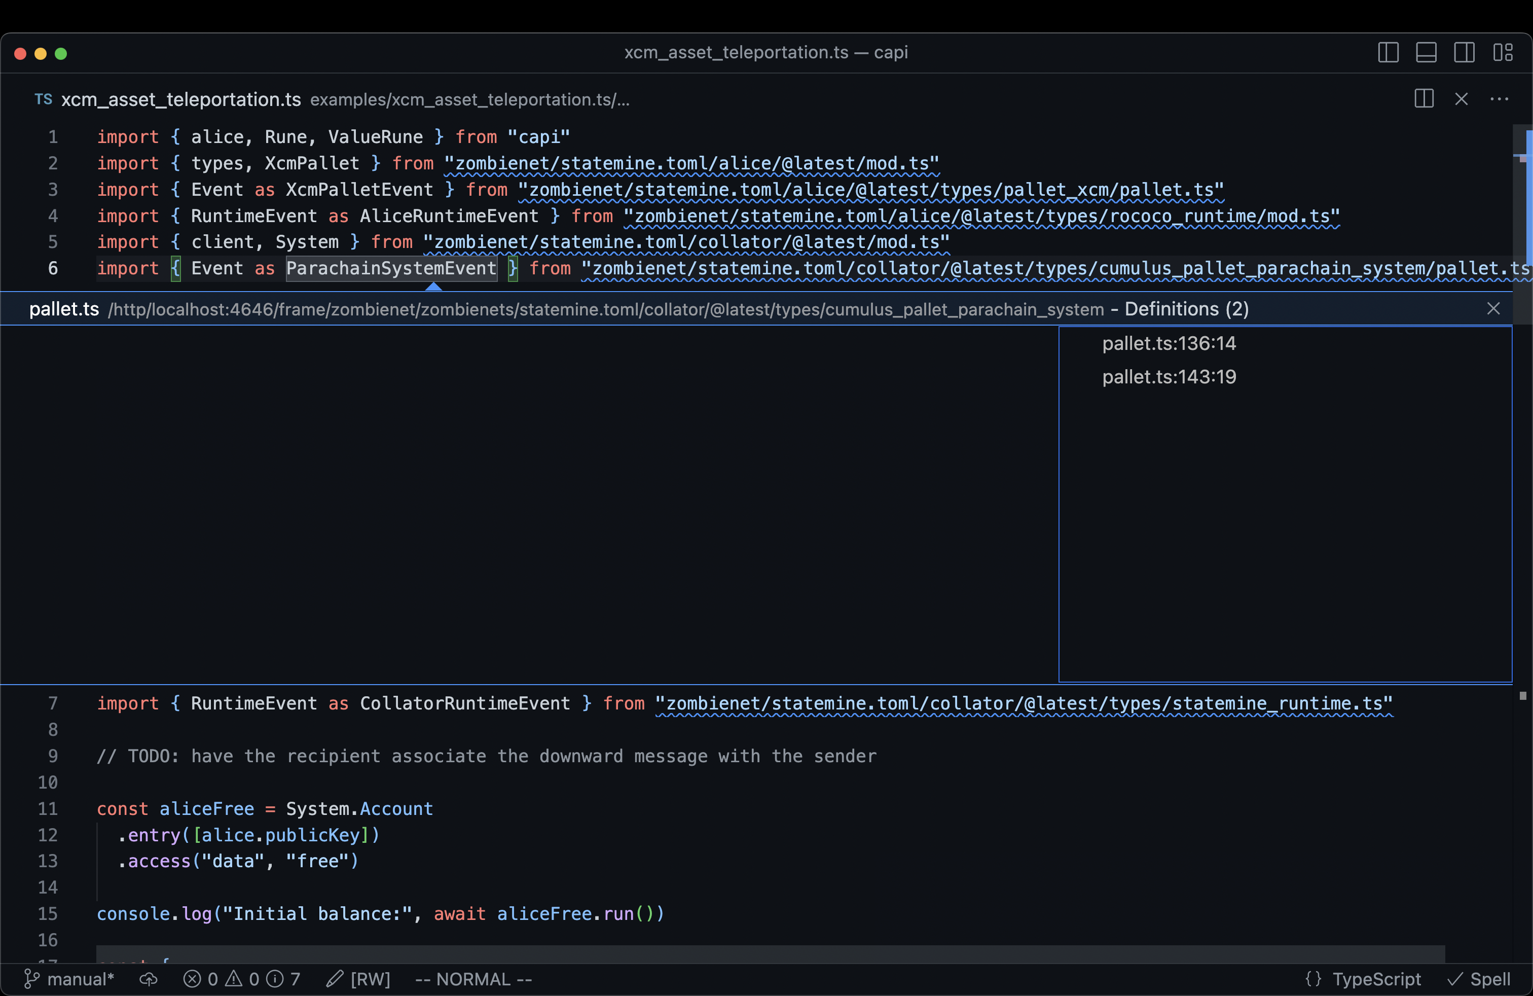The width and height of the screenshot is (1533, 996).
Task: Toggle the Problems counter showing 0 errors
Action: pos(202,979)
